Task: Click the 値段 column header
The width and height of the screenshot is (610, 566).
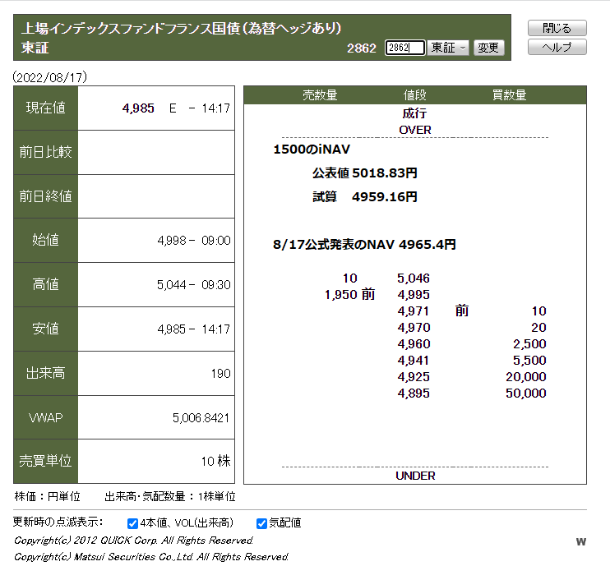Action: (414, 95)
